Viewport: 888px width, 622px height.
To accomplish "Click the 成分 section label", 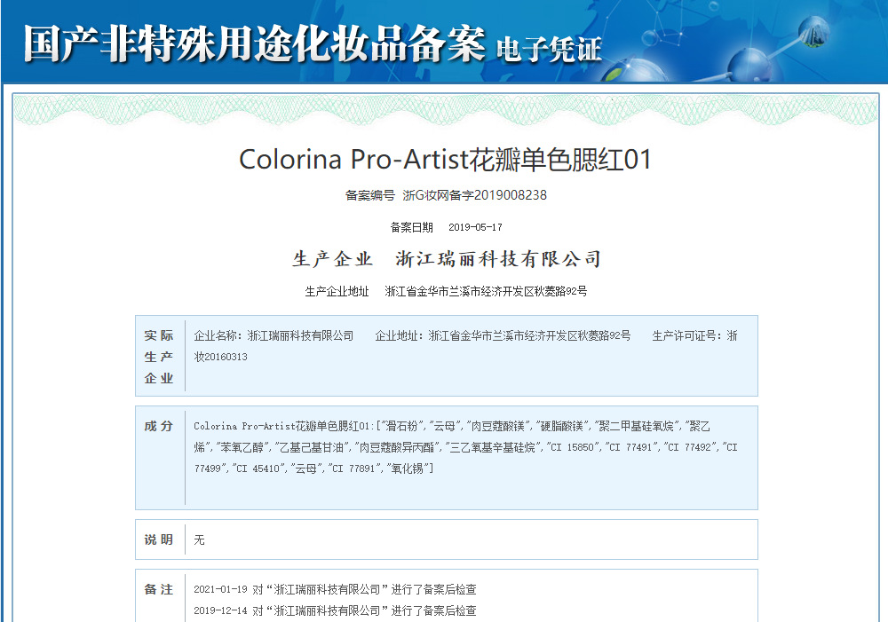I will pyautogui.click(x=159, y=426).
